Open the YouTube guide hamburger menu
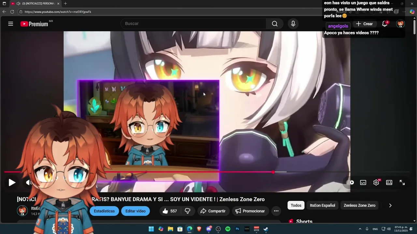The height and width of the screenshot is (234, 417). pyautogui.click(x=10, y=24)
